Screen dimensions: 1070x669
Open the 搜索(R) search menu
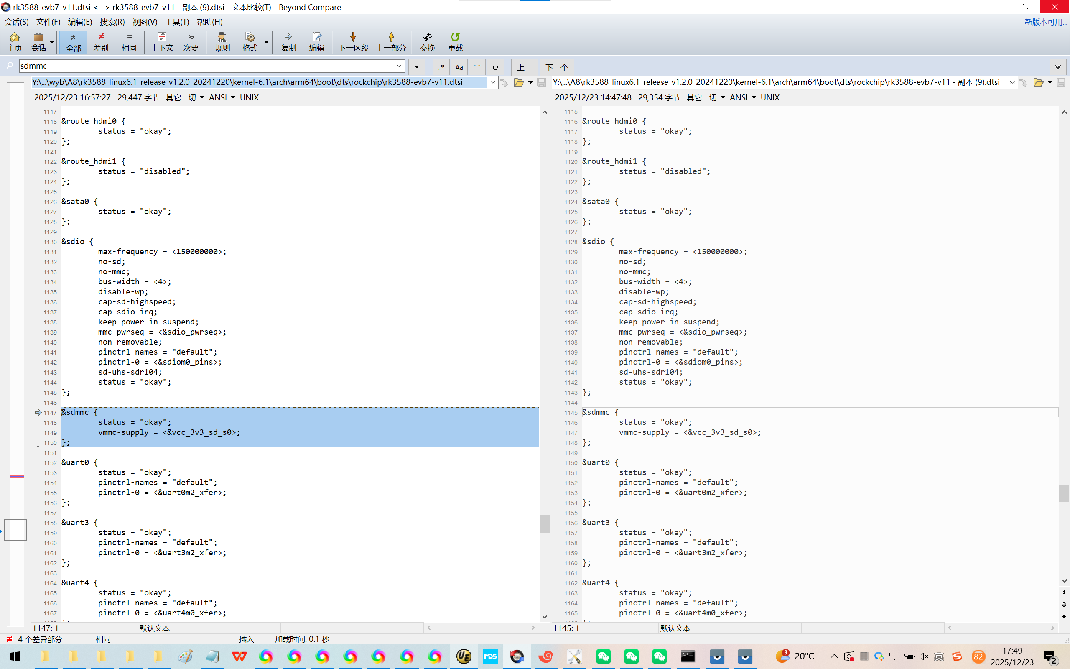click(112, 22)
